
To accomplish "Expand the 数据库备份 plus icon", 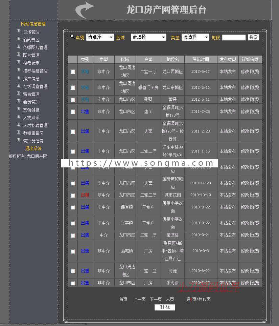I will pyautogui.click(x=19, y=133).
